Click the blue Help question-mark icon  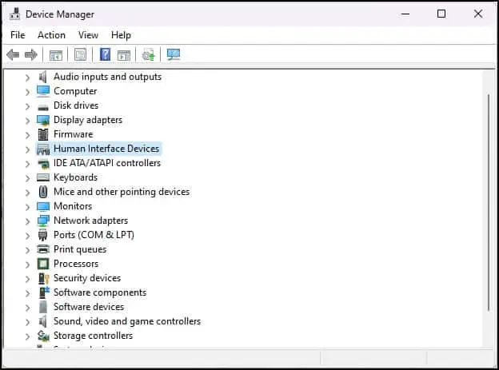pos(105,54)
